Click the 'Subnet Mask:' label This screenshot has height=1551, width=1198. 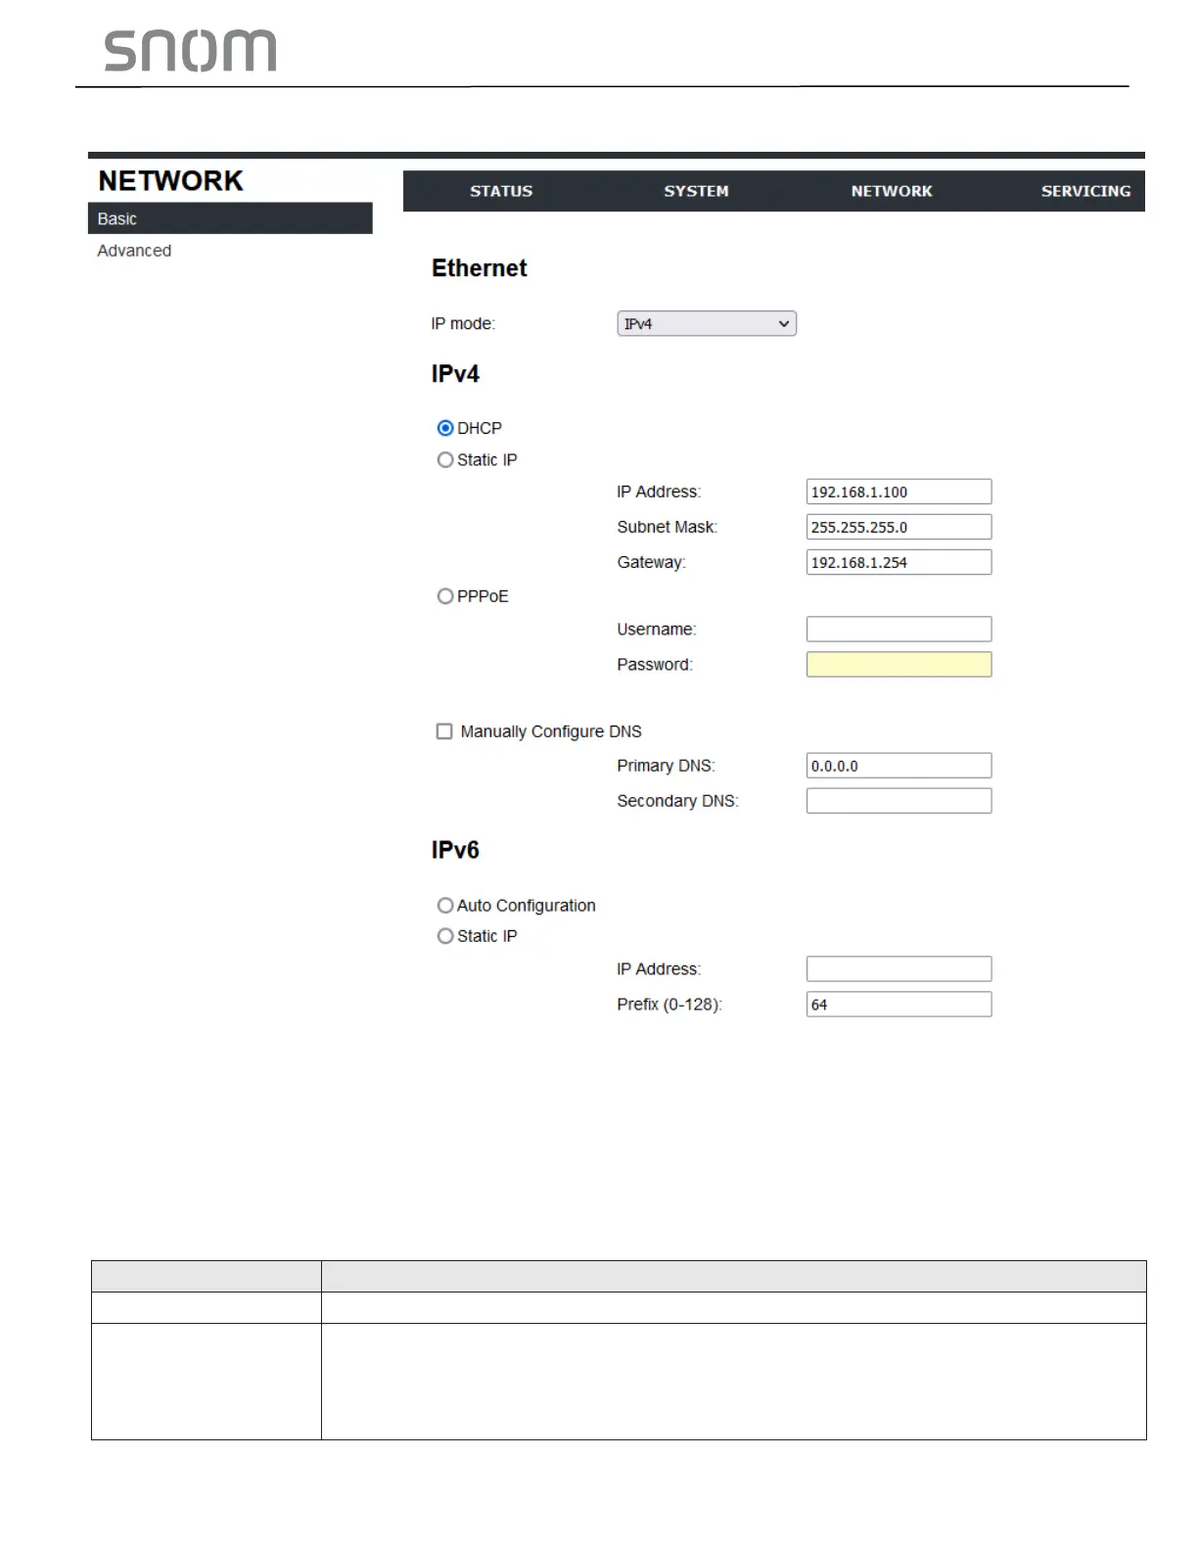pos(667,527)
